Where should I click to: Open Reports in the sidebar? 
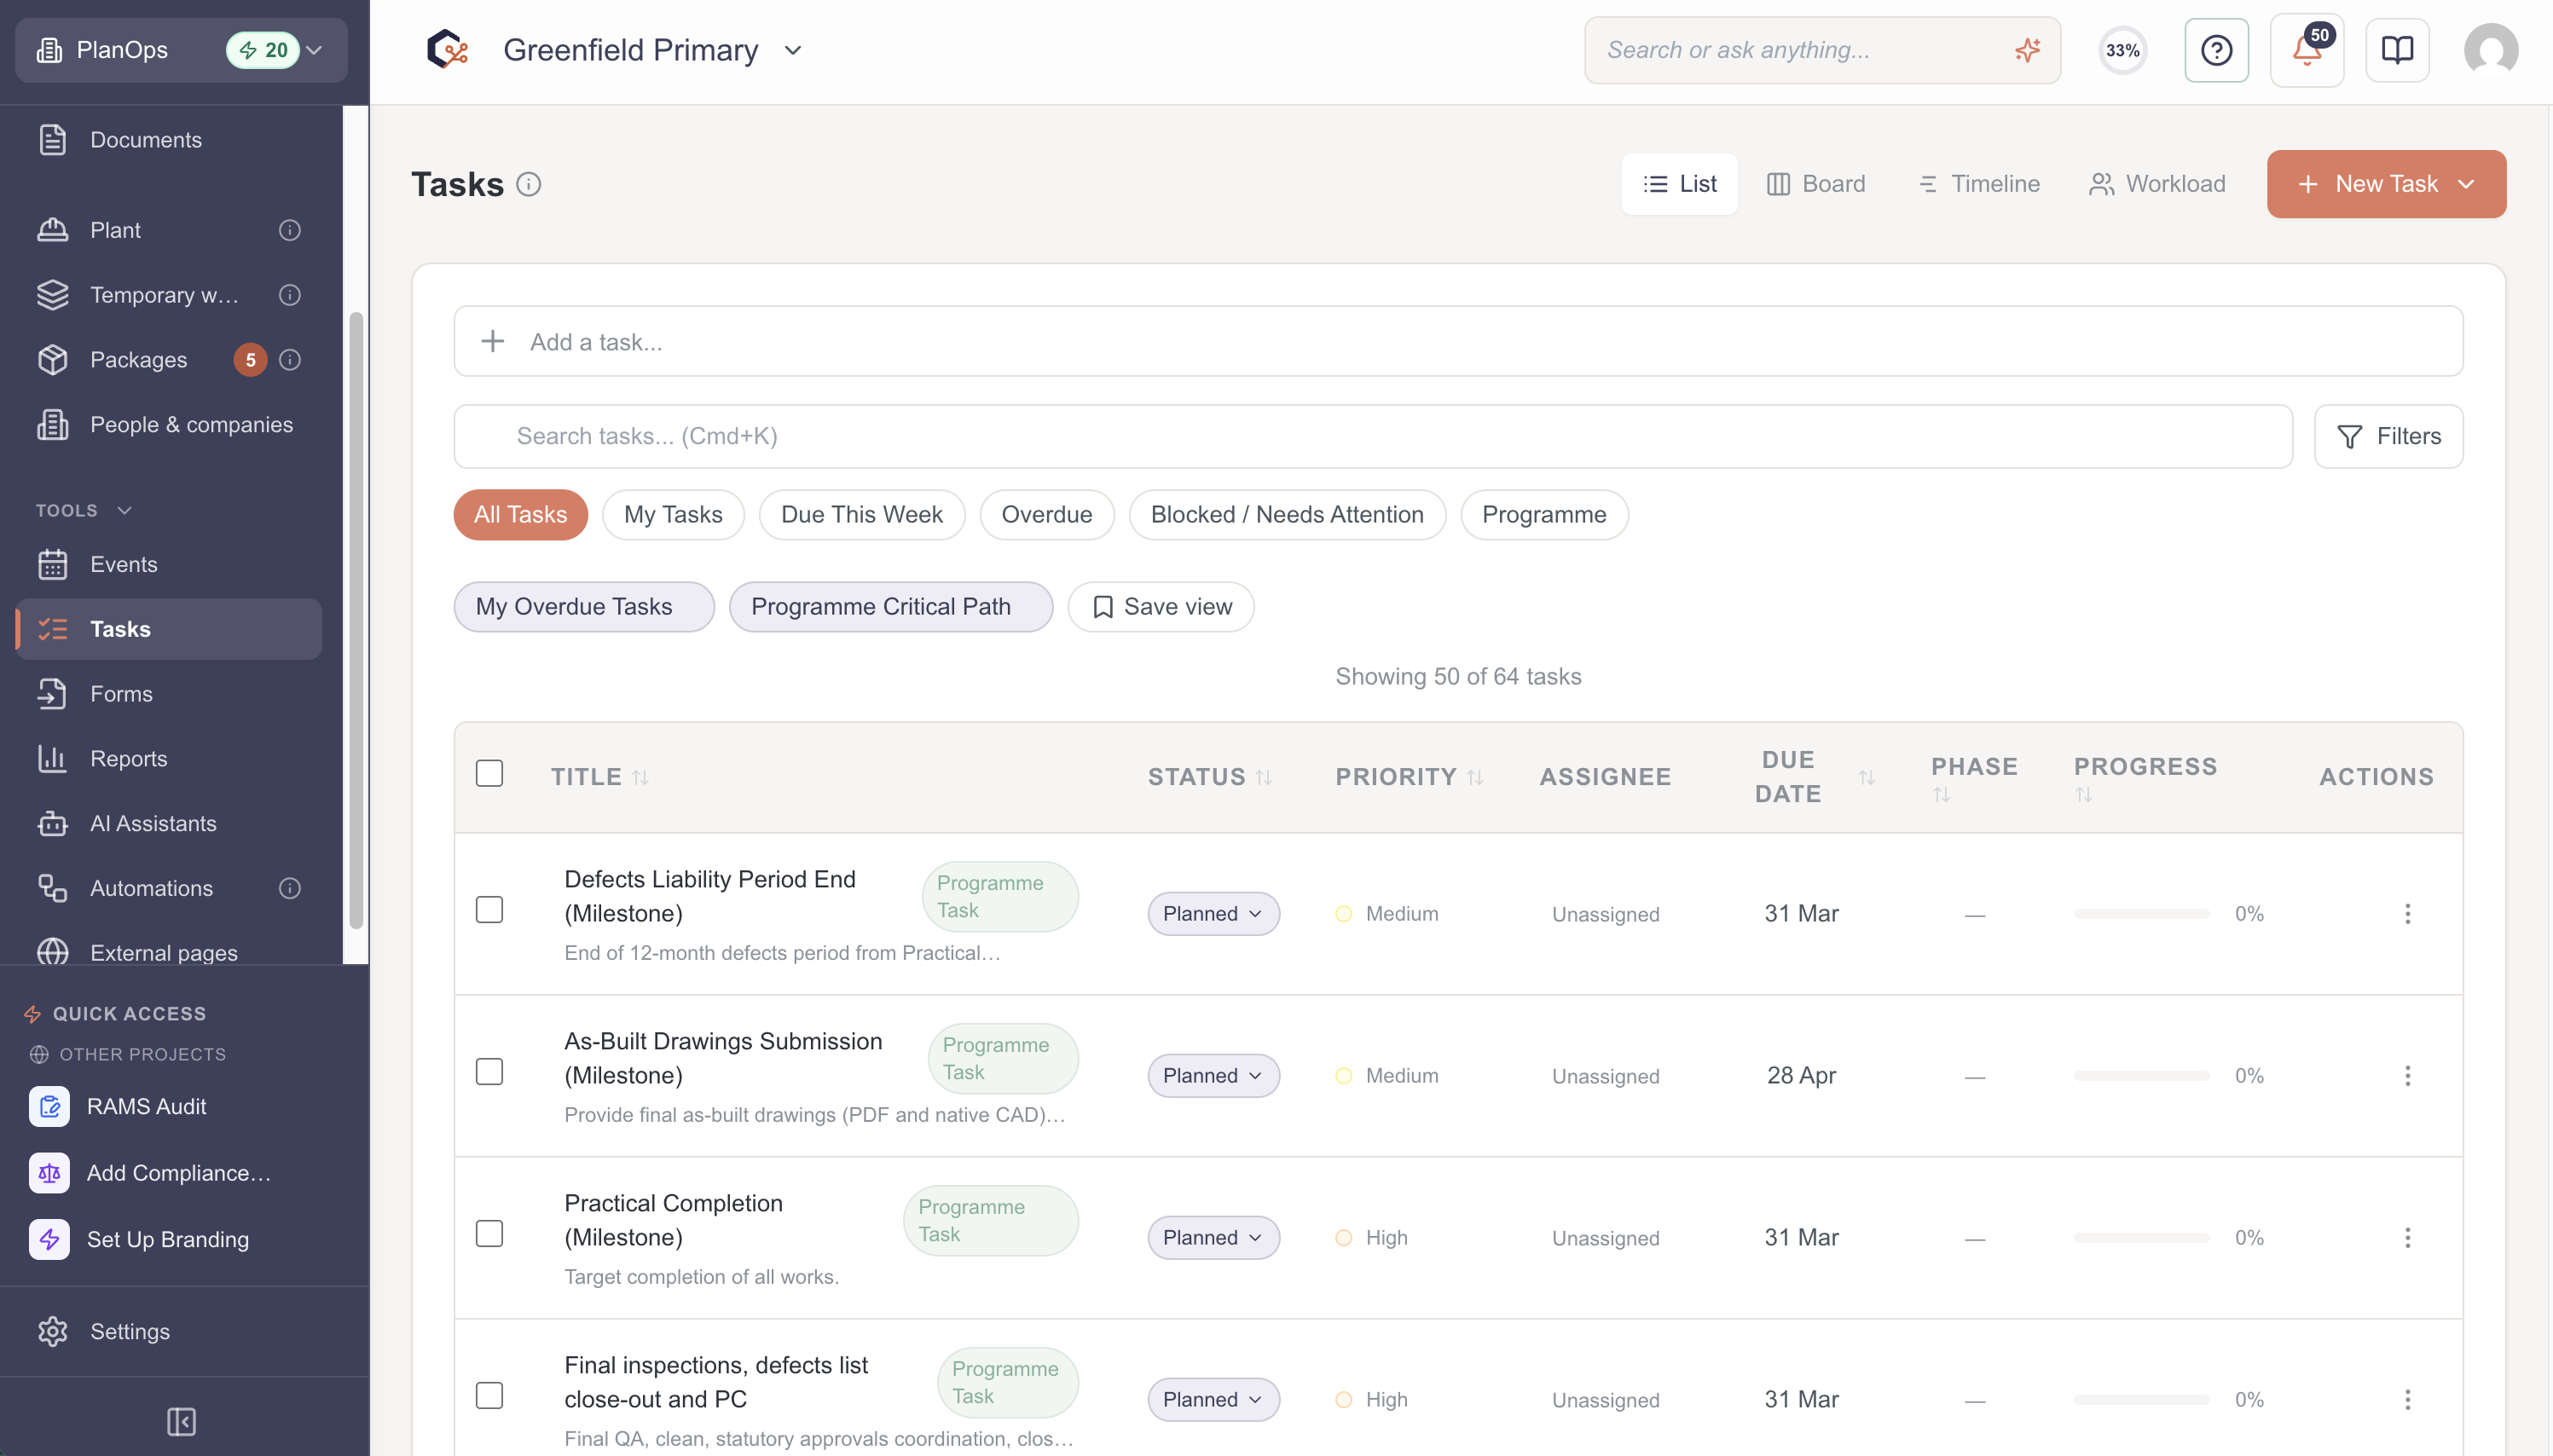[169, 759]
